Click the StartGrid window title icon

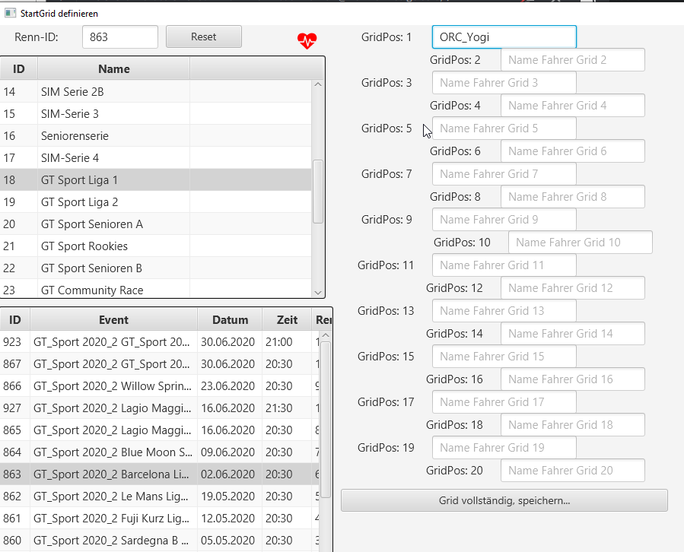(10, 13)
